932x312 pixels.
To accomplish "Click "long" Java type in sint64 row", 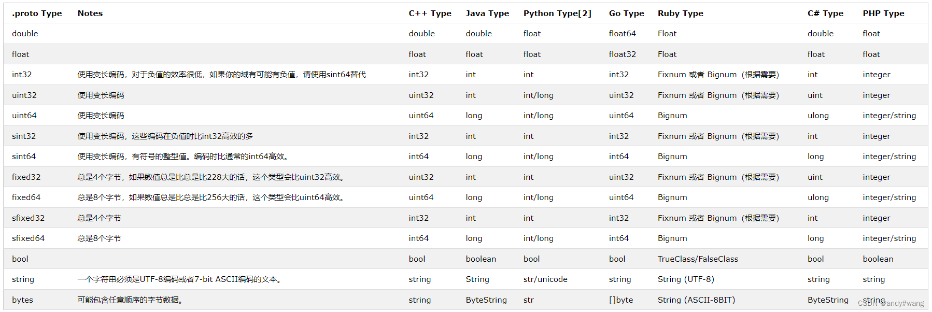I will [474, 157].
